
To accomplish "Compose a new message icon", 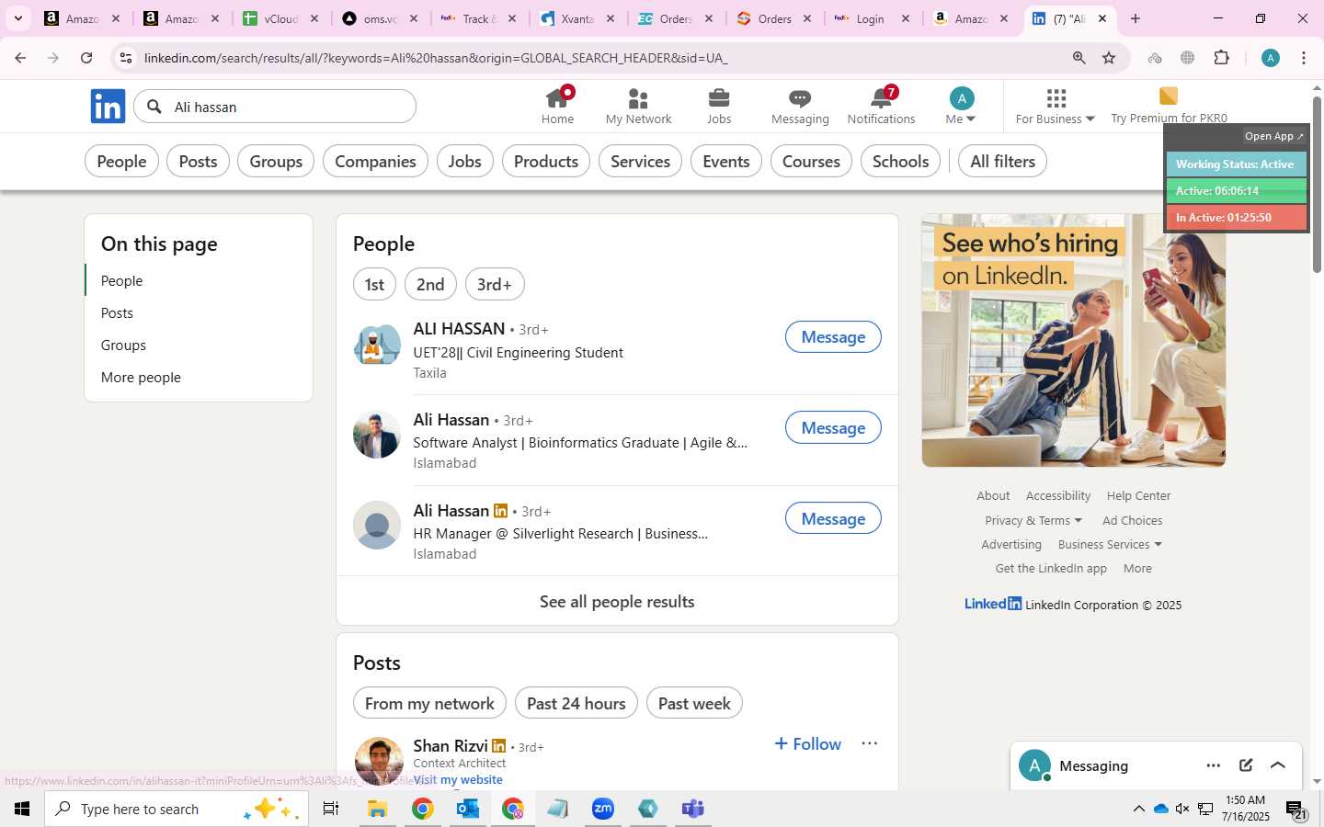I will pyautogui.click(x=1246, y=765).
